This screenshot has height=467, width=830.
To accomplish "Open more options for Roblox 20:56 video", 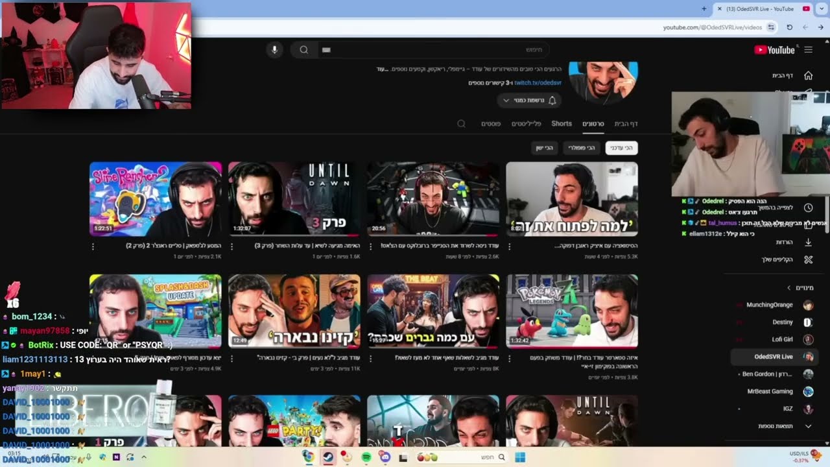I will [x=371, y=246].
